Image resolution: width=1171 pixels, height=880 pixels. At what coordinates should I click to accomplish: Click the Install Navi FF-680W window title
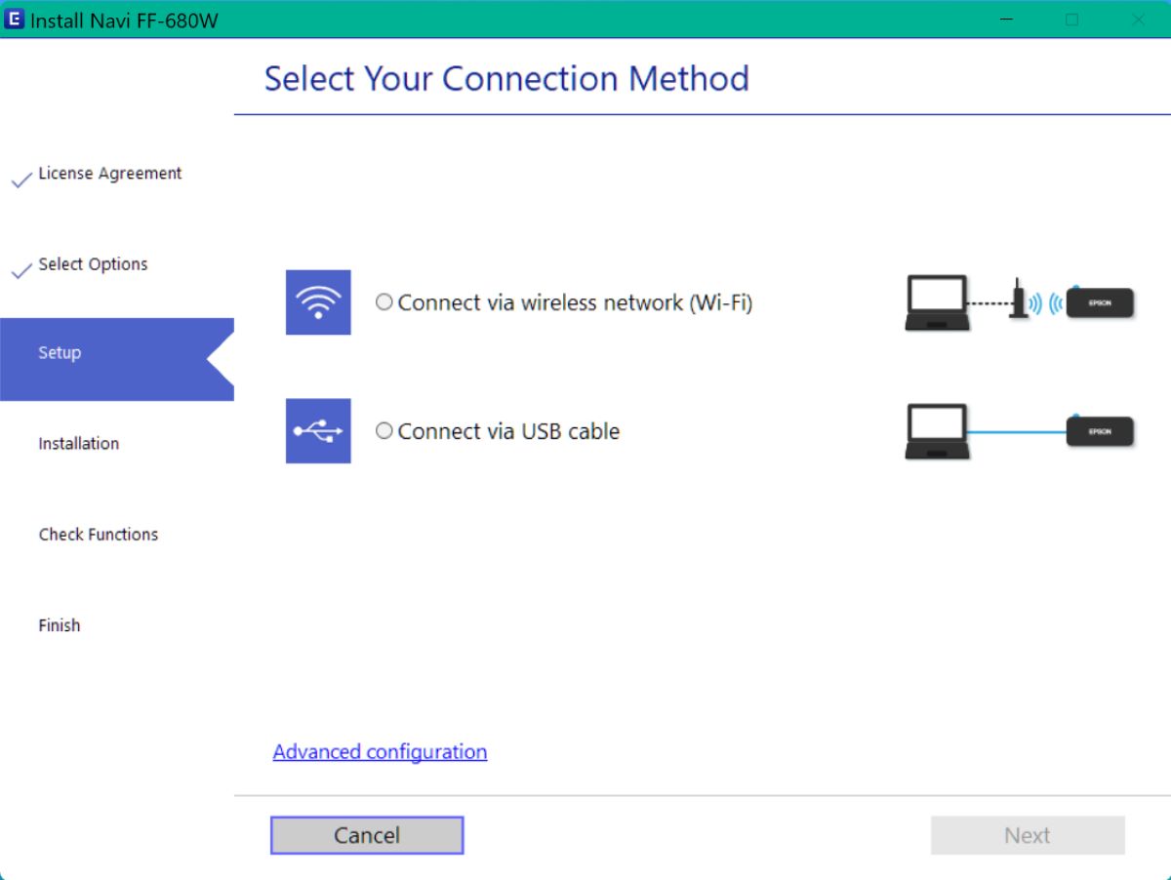tap(124, 20)
